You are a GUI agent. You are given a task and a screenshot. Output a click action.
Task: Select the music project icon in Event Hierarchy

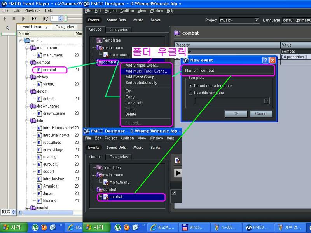point(27,41)
